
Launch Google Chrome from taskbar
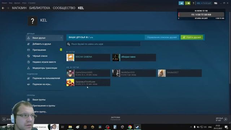[130, 127]
